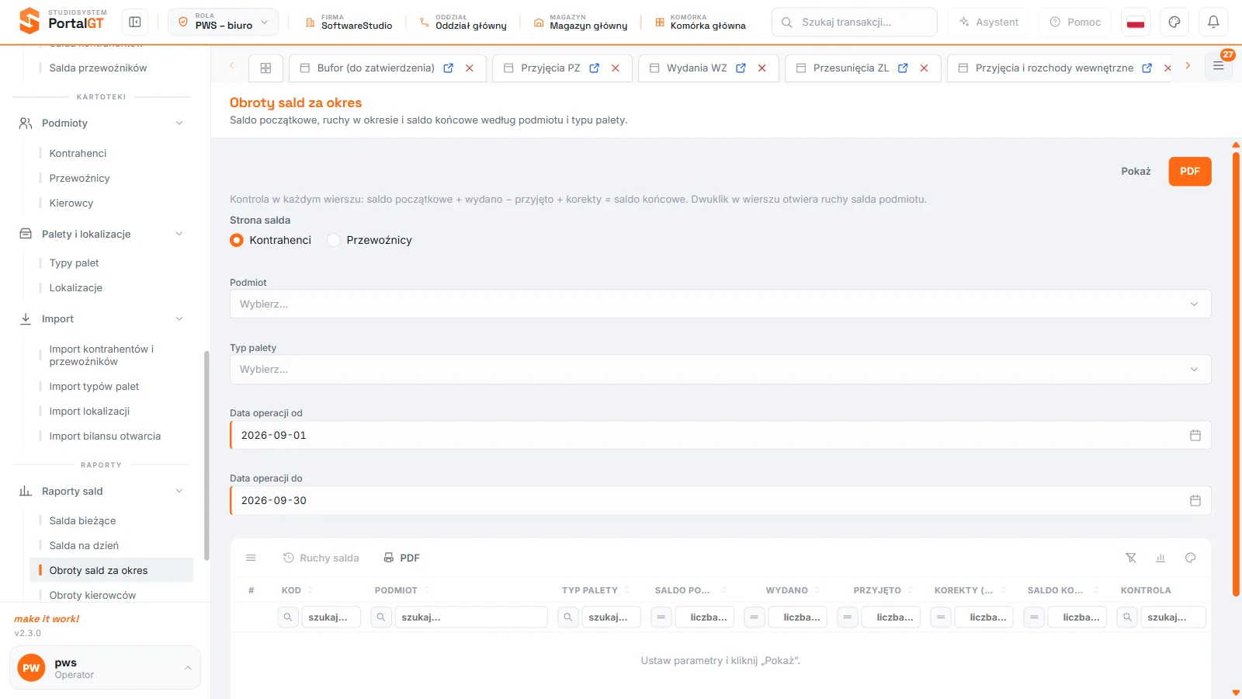Open calendar for Data operacji od
Image resolution: width=1242 pixels, height=699 pixels.
tap(1195, 436)
